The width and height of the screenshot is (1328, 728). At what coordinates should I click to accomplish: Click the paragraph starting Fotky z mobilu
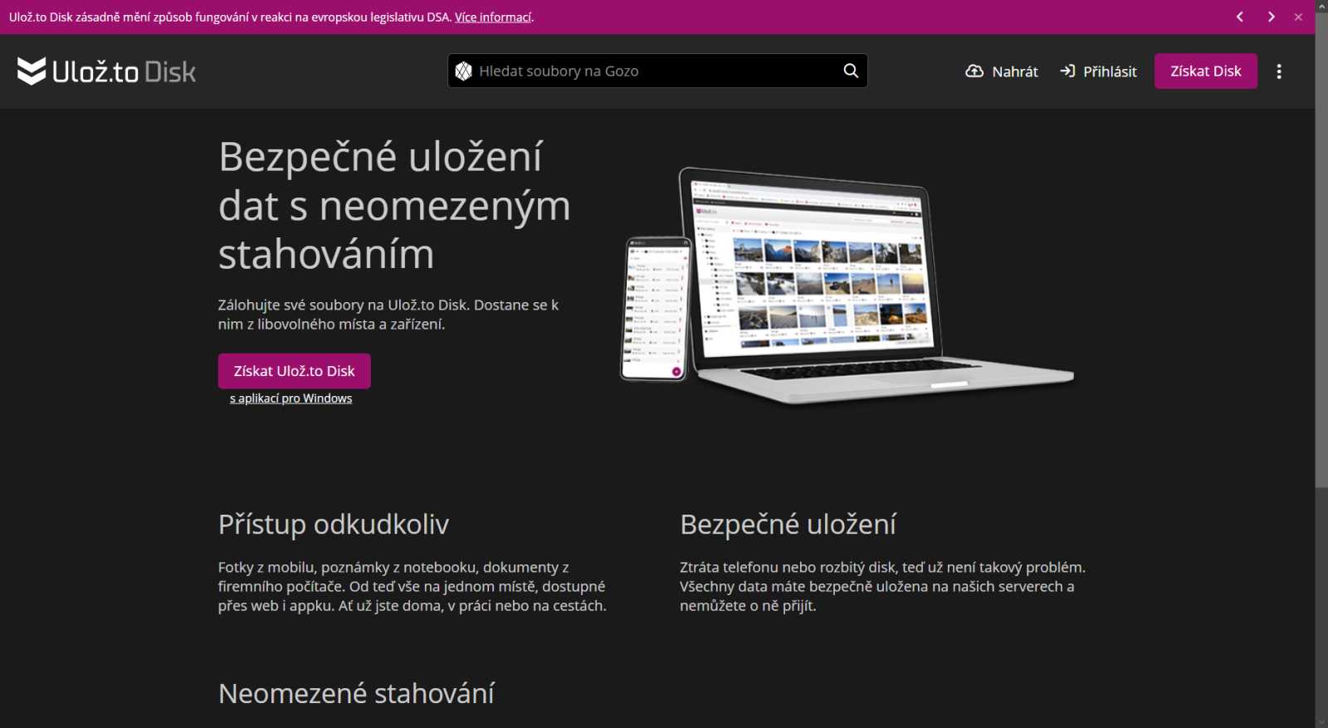[x=413, y=587]
